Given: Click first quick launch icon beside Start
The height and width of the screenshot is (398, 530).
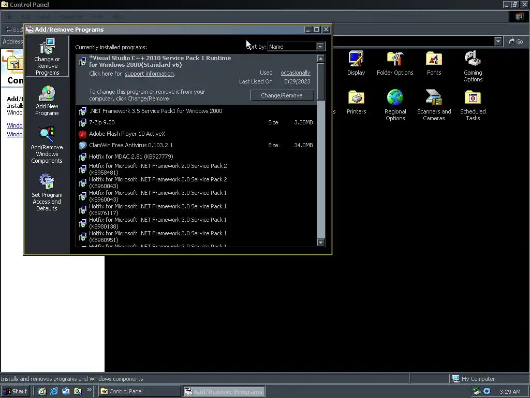Looking at the screenshot, I should pyautogui.click(x=42, y=391).
